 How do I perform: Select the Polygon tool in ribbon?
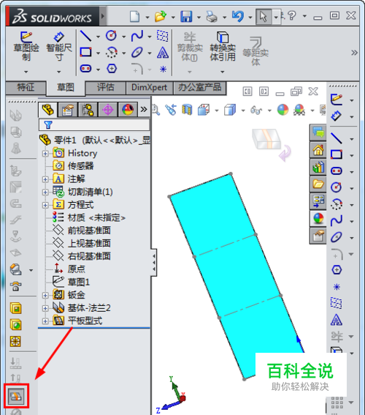tap(112, 69)
